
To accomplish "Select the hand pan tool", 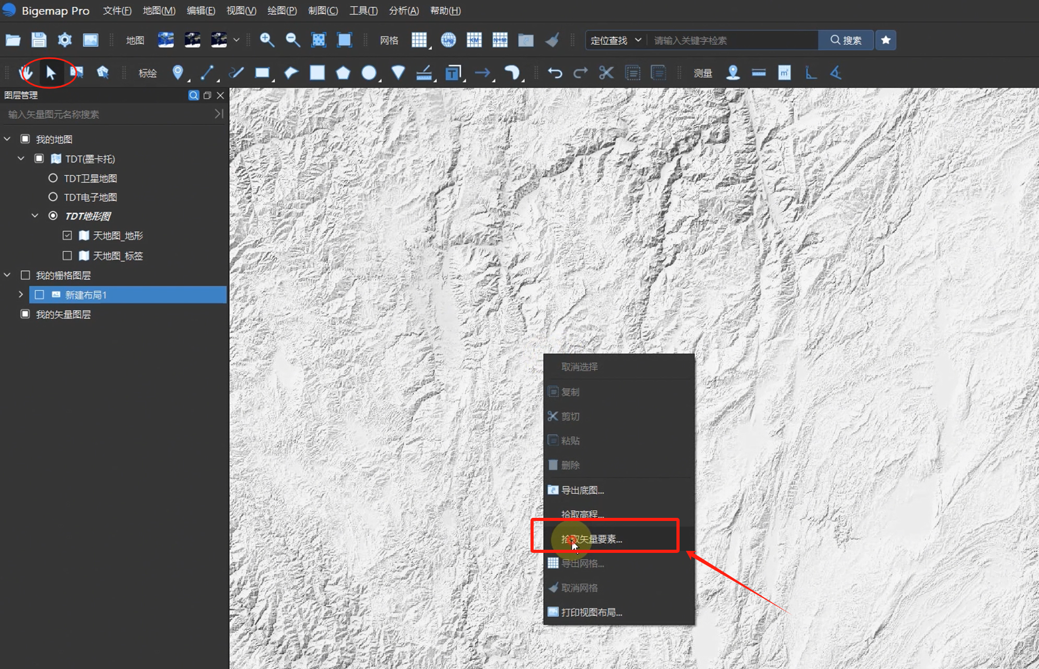I will (25, 73).
